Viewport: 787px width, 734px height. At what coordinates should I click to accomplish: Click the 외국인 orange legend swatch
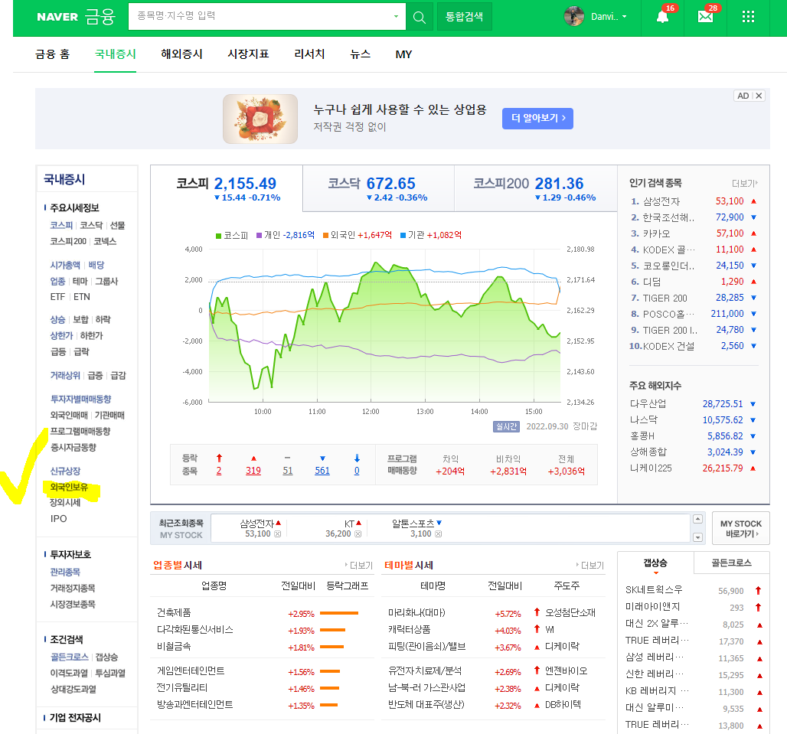click(325, 235)
